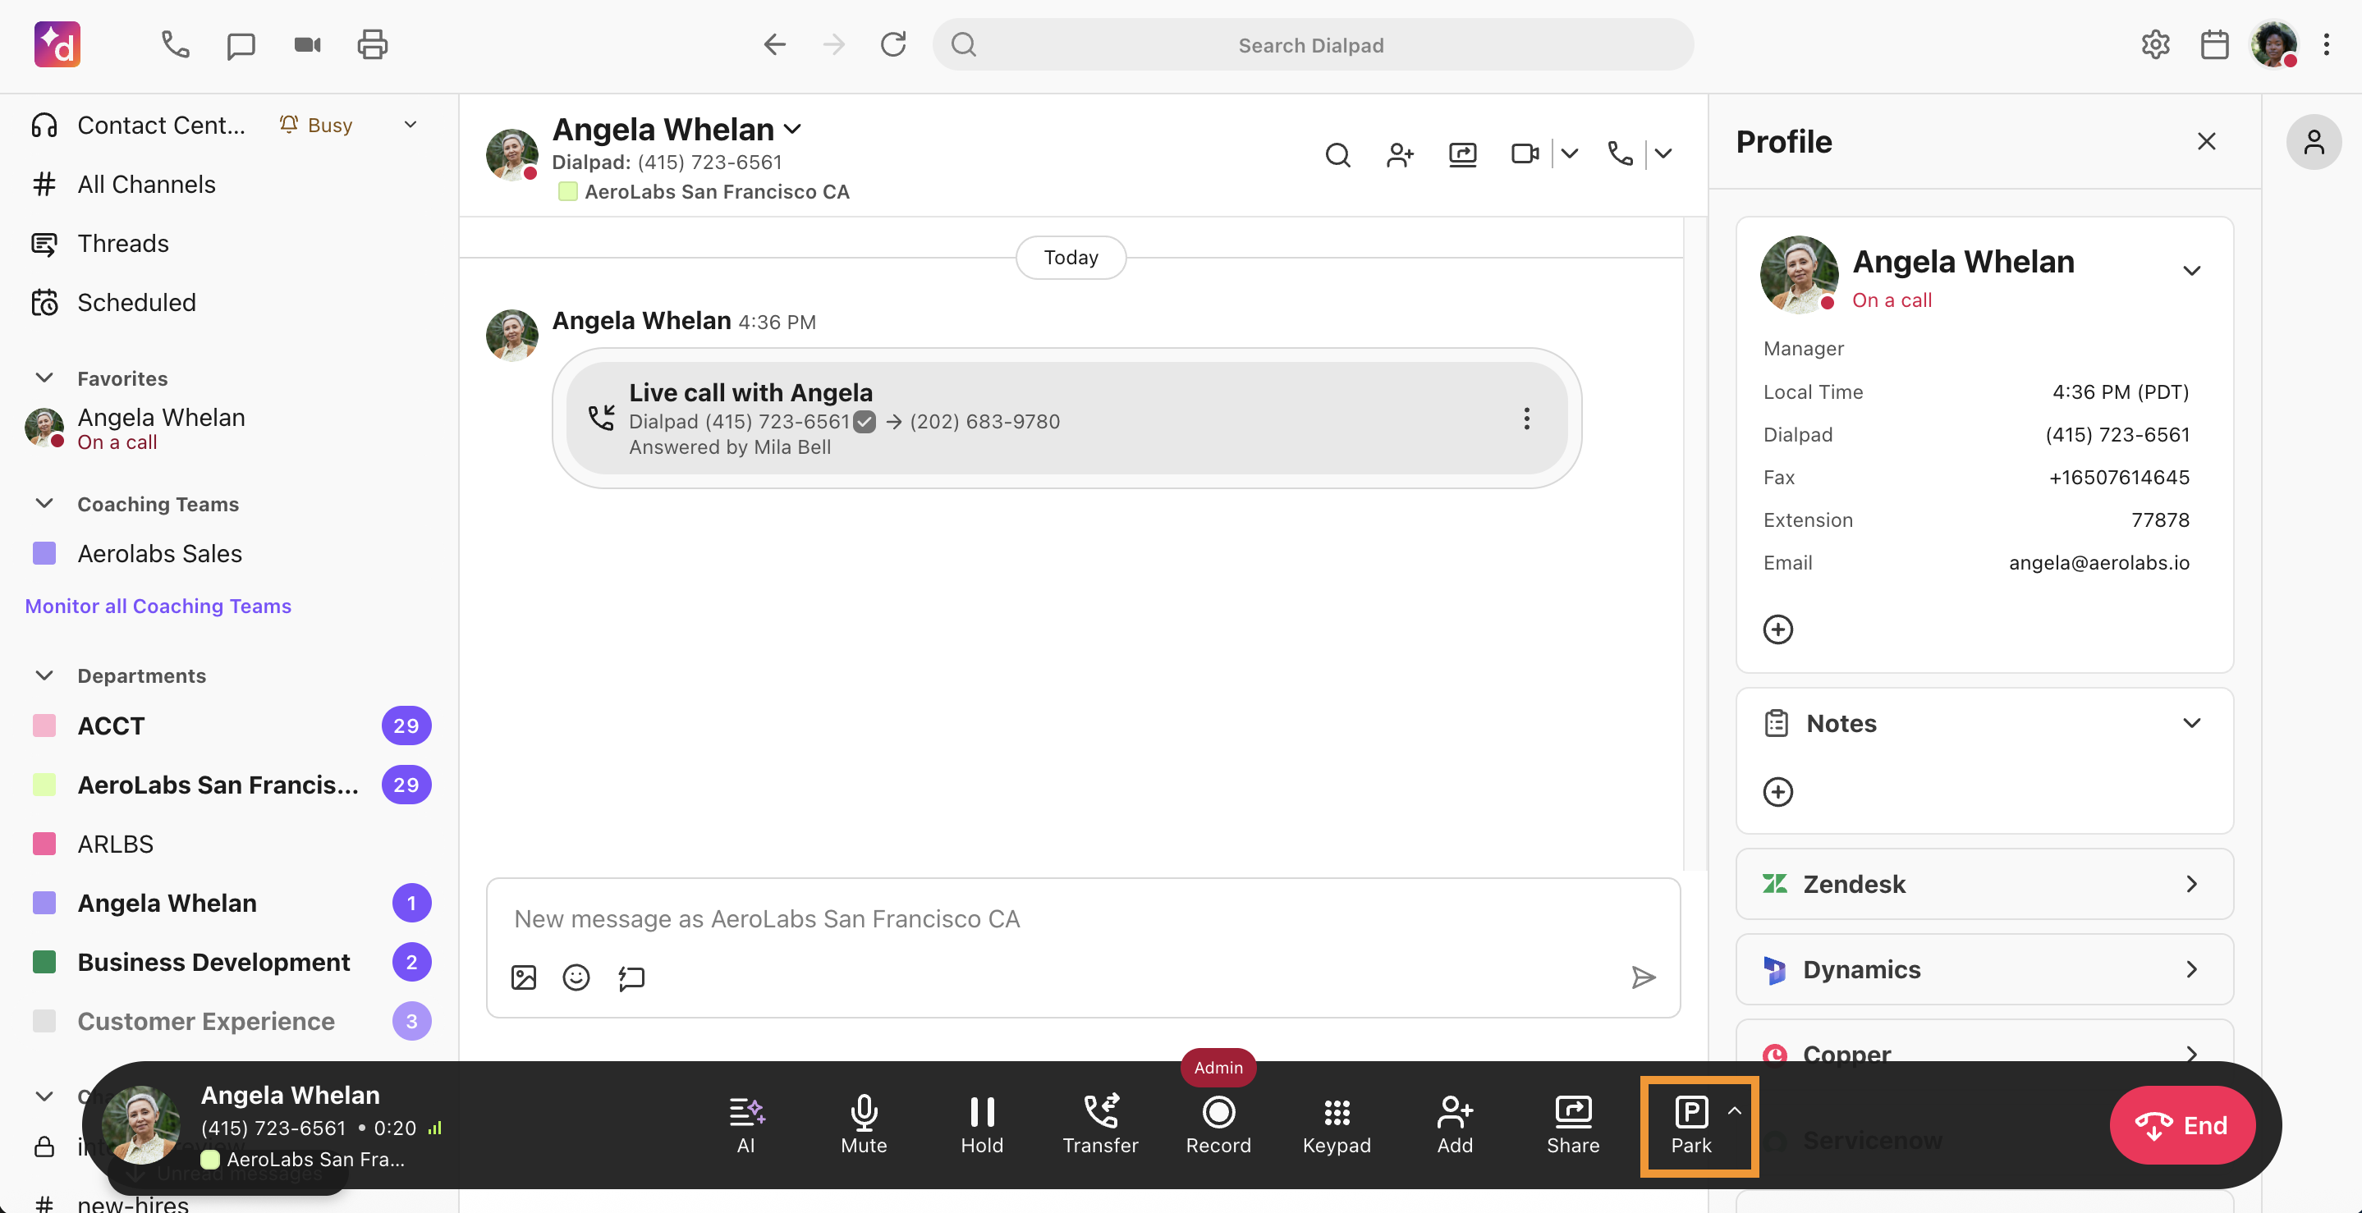Image resolution: width=2362 pixels, height=1213 pixels.
Task: Open the phone dialer icon in top bar
Action: click(175, 45)
